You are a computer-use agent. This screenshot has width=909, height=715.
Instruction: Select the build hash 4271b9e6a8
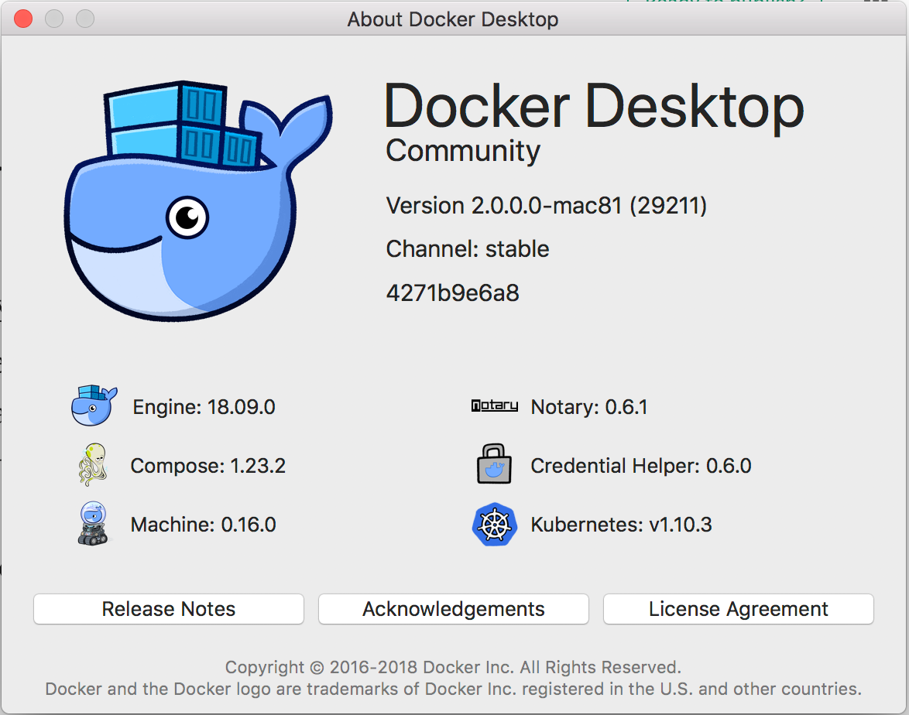453,292
